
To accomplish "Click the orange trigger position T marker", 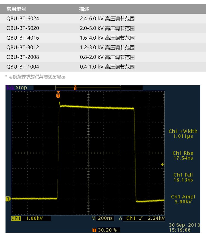I will click(x=58, y=95).
